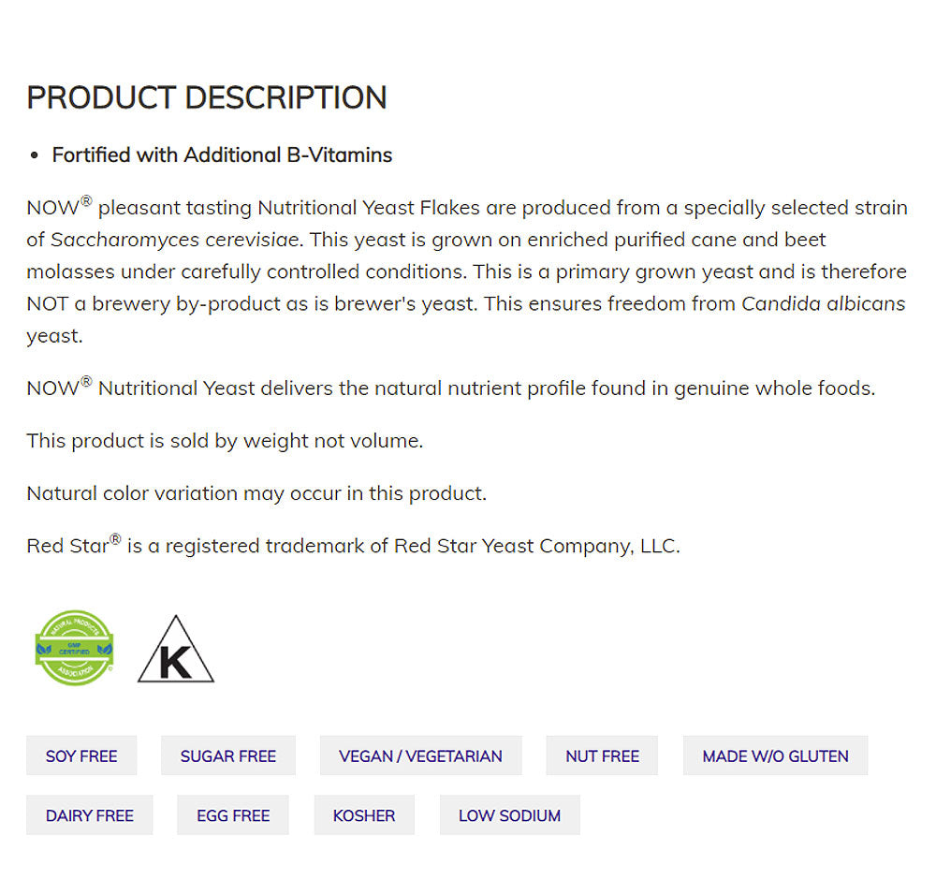The image size is (936, 894).
Task: Click the 'Natural color variation' sentence
Action: pyautogui.click(x=256, y=493)
